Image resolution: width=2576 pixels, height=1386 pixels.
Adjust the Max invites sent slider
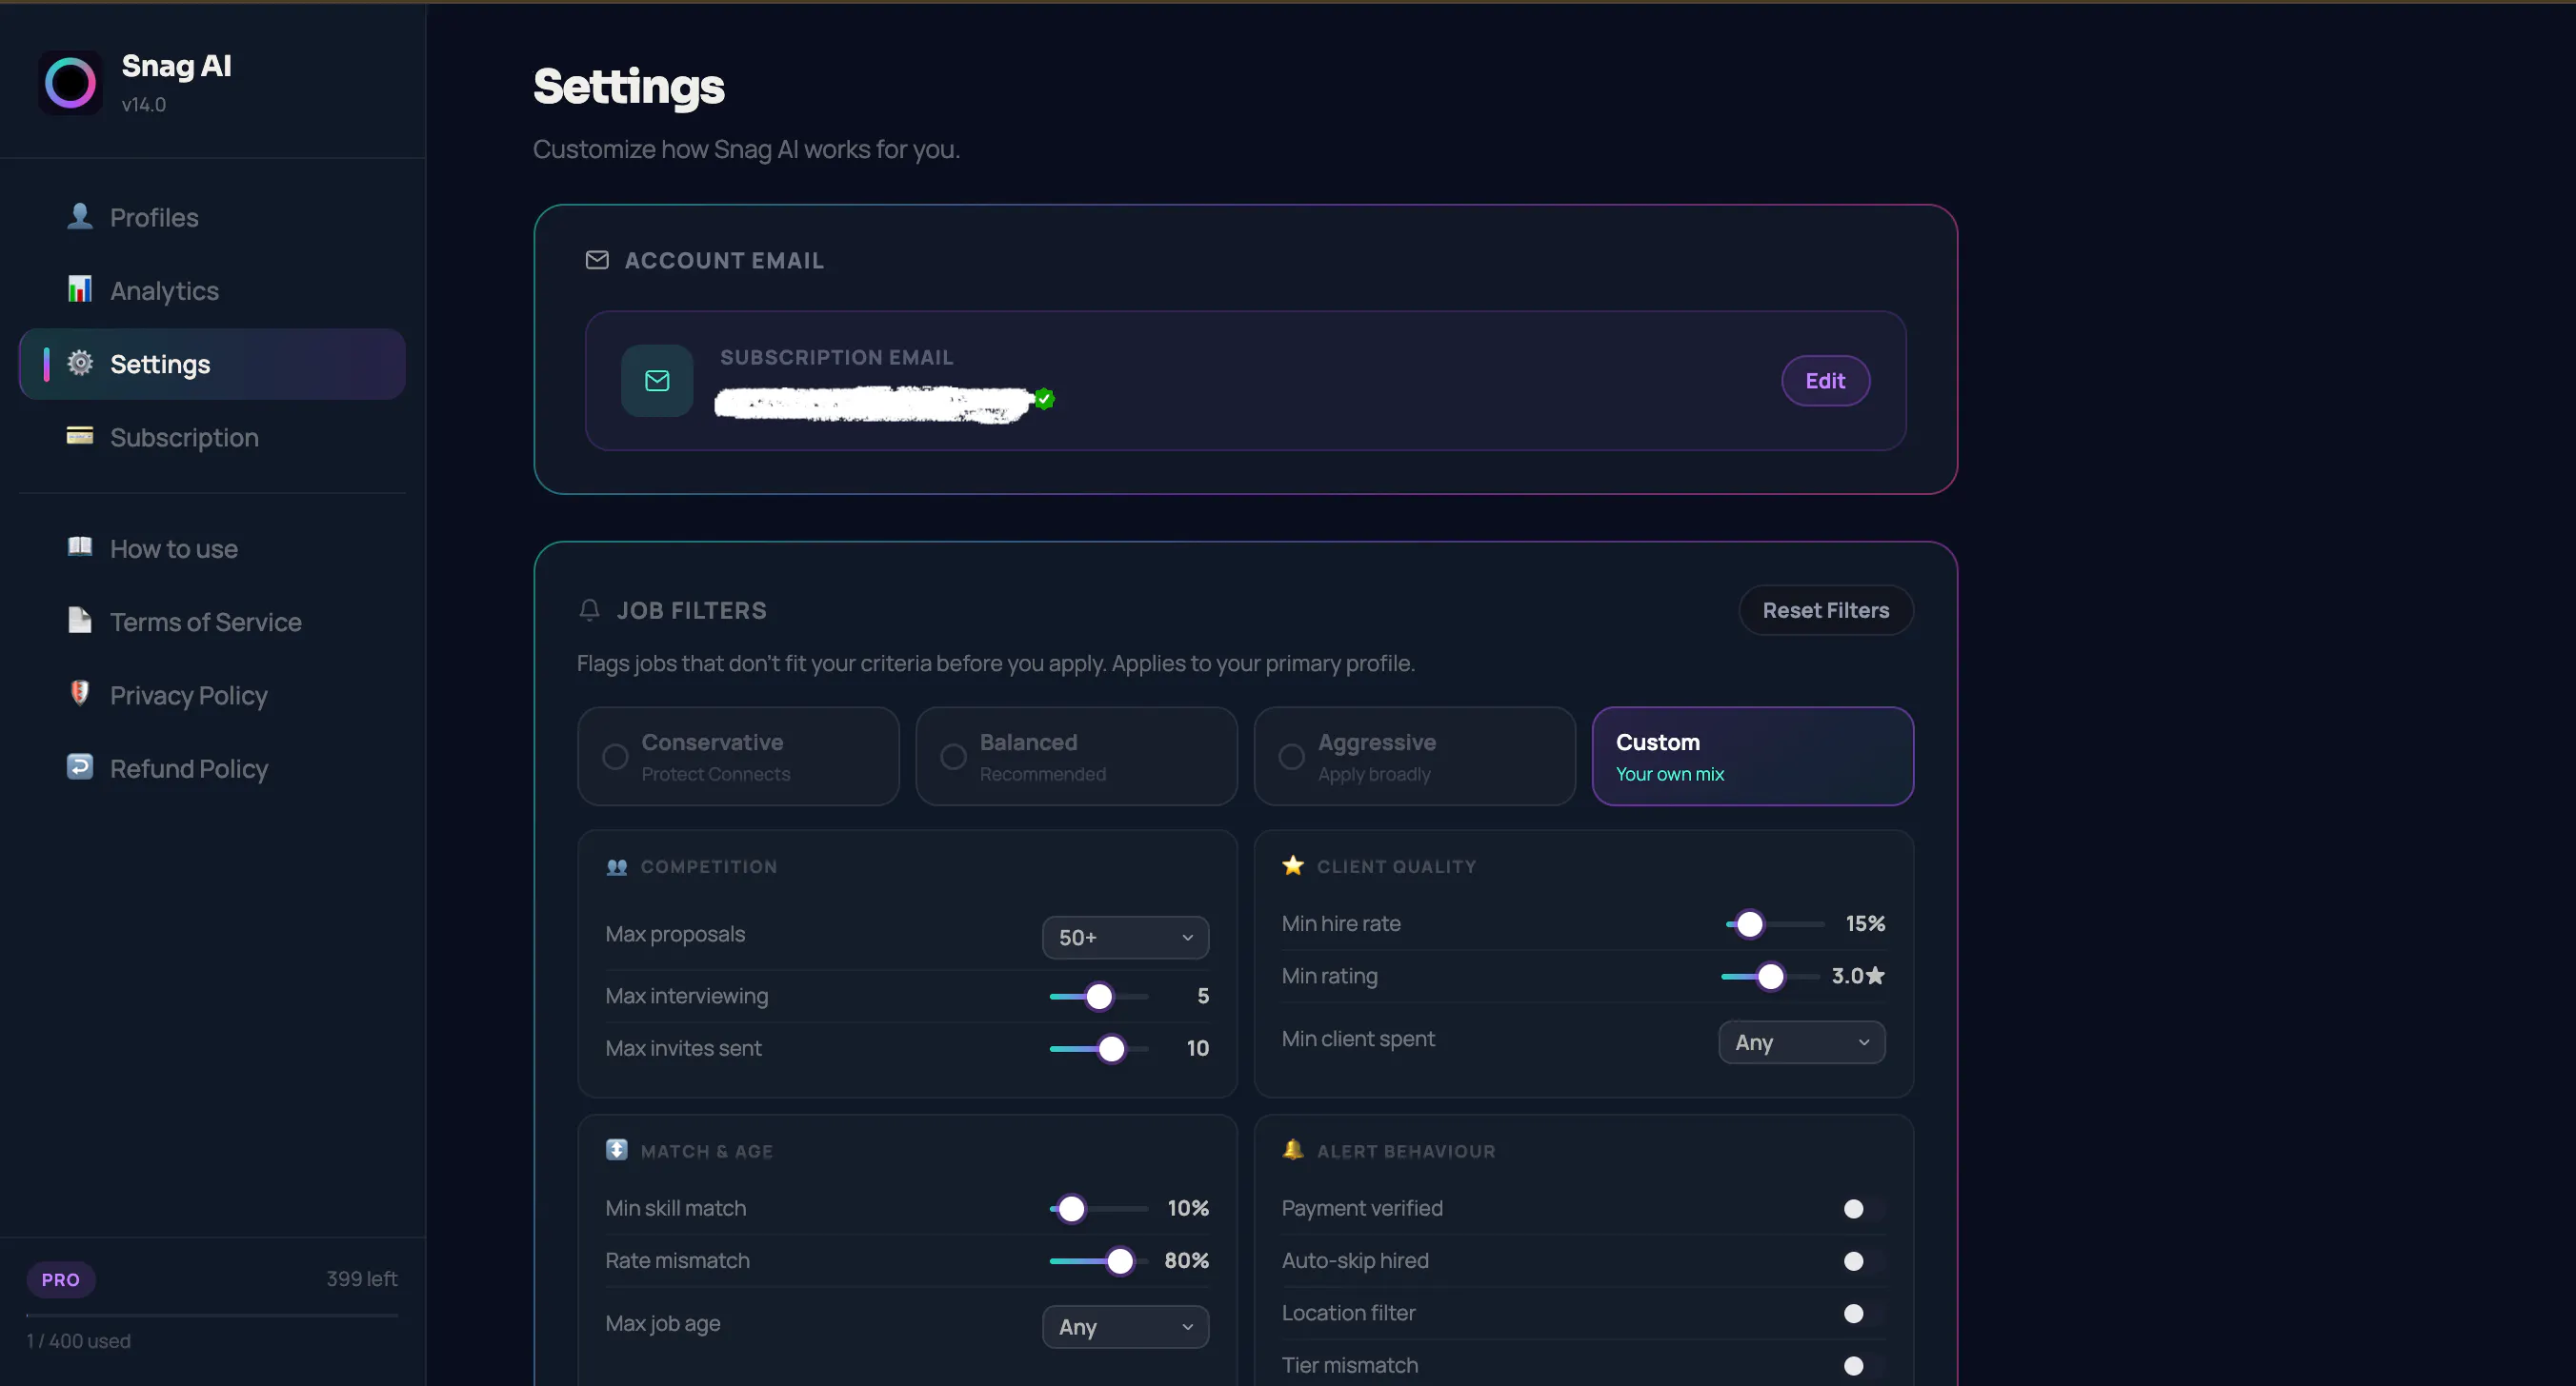[x=1098, y=1048]
